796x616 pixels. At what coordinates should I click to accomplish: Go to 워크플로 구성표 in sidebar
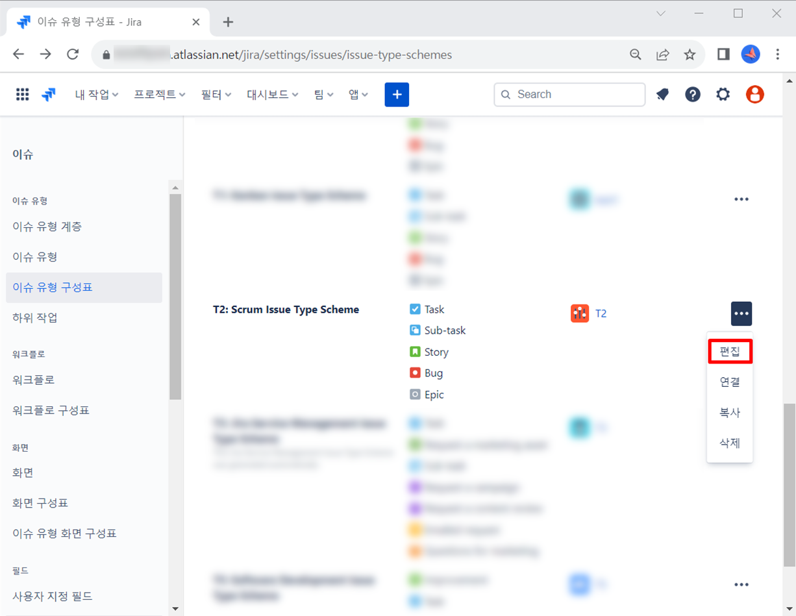point(51,410)
